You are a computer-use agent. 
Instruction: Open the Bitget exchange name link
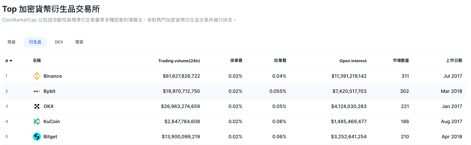point(50,137)
